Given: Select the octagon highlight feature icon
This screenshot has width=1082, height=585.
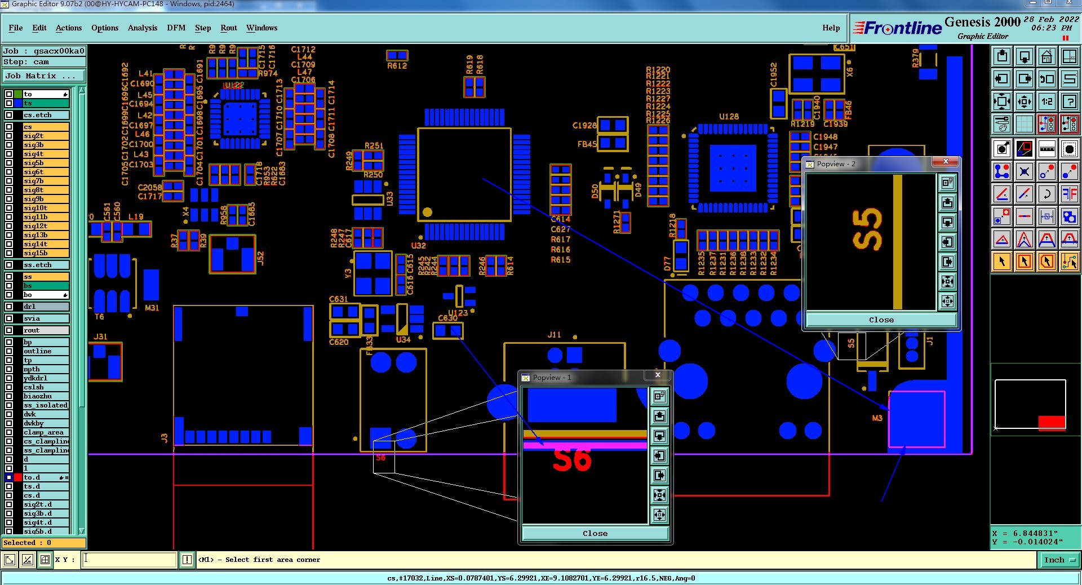Looking at the screenshot, I should click(x=1070, y=149).
